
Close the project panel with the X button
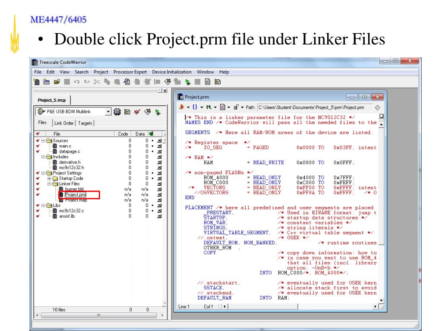pyautogui.click(x=165, y=91)
